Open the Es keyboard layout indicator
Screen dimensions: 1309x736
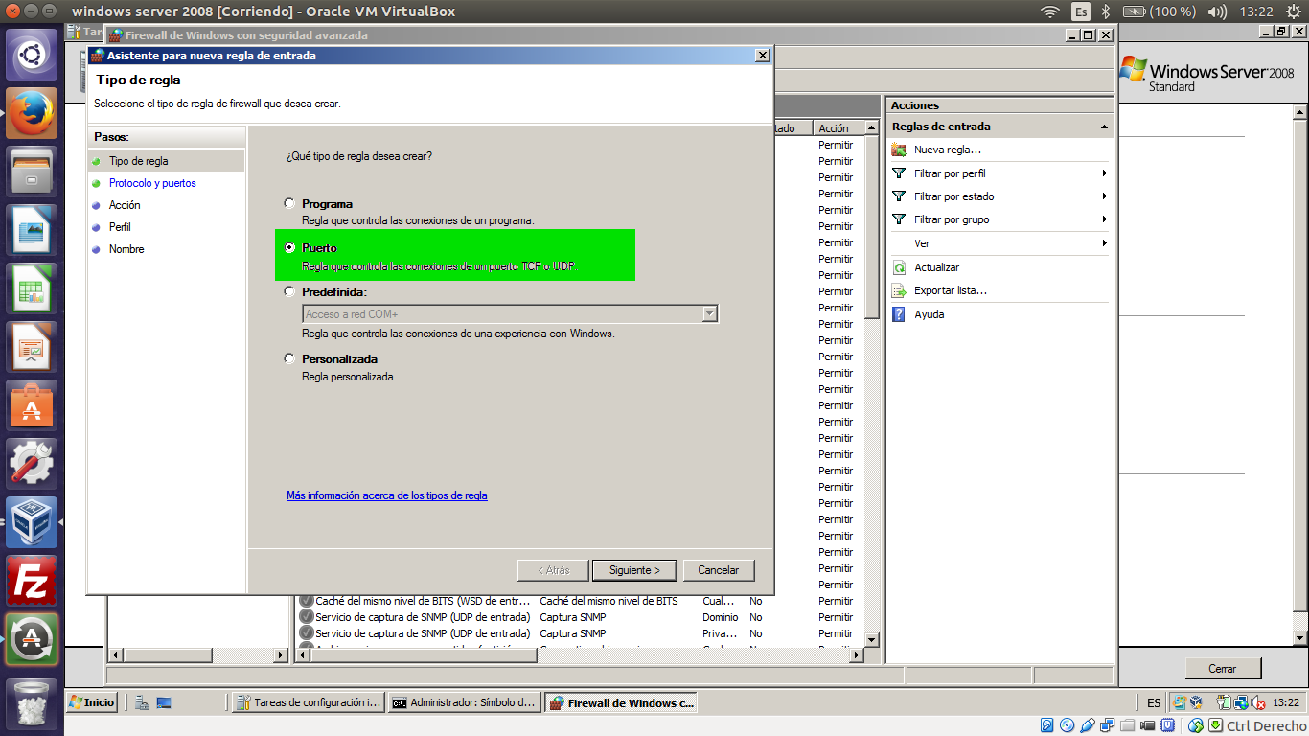coord(1081,11)
